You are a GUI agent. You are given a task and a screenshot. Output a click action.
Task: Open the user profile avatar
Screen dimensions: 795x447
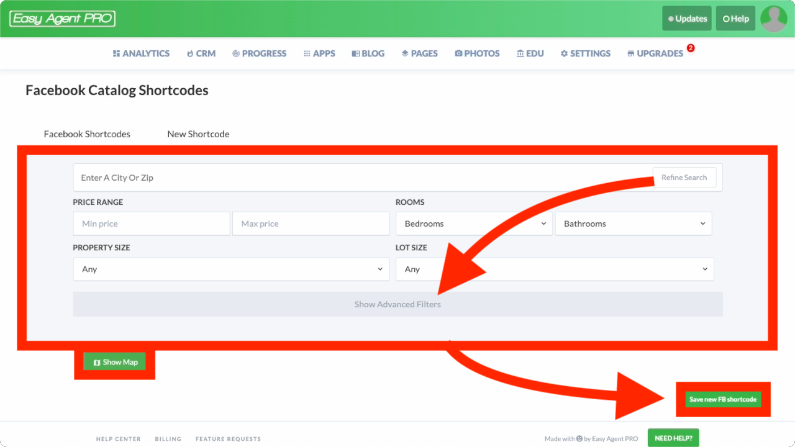click(x=773, y=19)
